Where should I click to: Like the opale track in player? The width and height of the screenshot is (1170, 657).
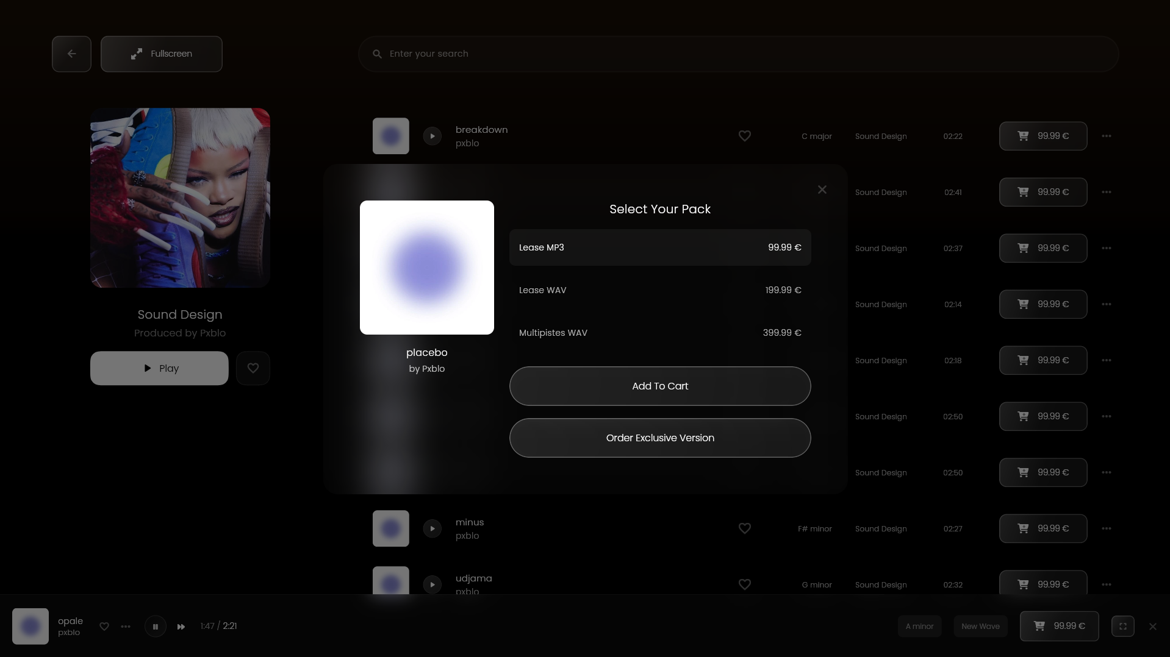104,627
